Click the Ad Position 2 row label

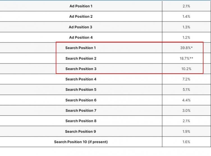click(x=81, y=17)
